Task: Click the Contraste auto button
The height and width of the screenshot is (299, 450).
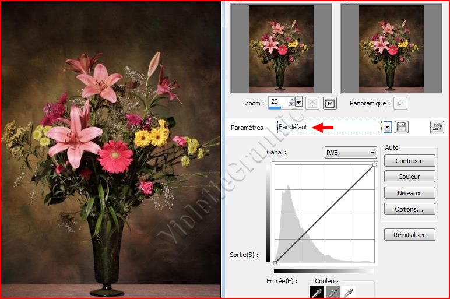Action: pos(409,161)
